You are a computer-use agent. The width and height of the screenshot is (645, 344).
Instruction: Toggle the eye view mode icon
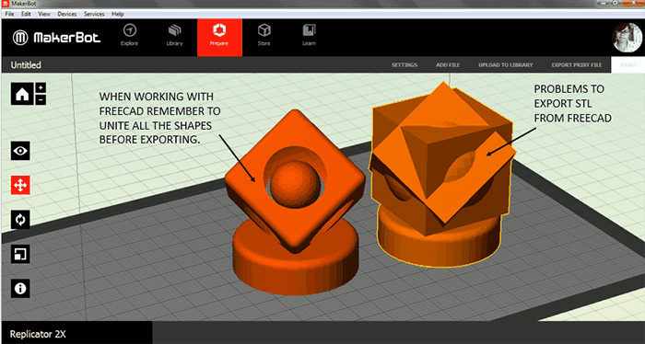[x=20, y=151]
